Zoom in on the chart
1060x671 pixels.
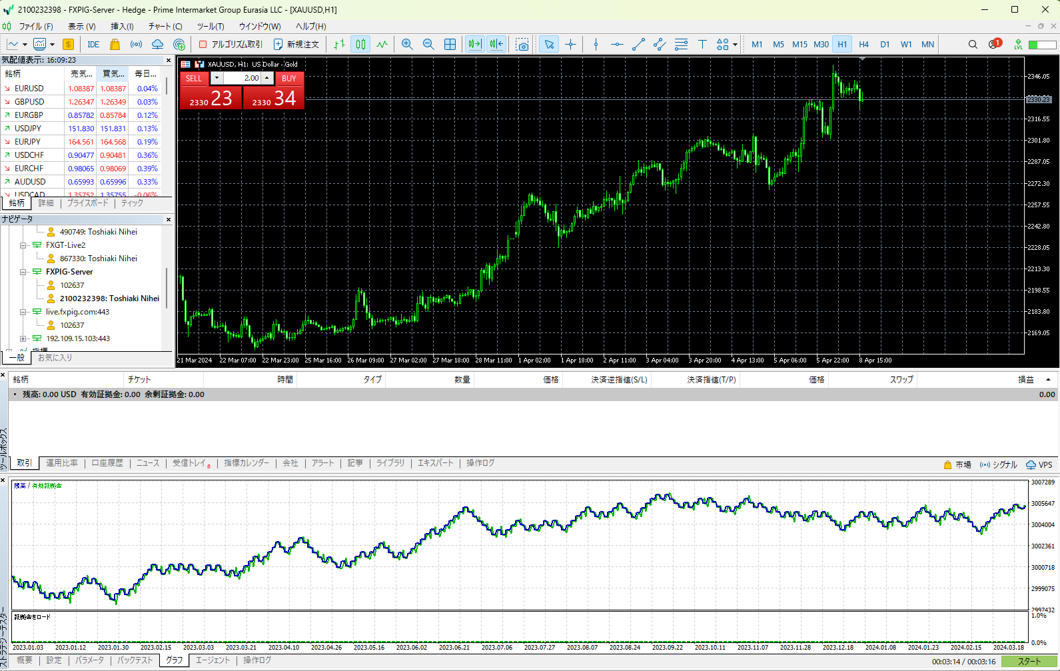point(407,45)
